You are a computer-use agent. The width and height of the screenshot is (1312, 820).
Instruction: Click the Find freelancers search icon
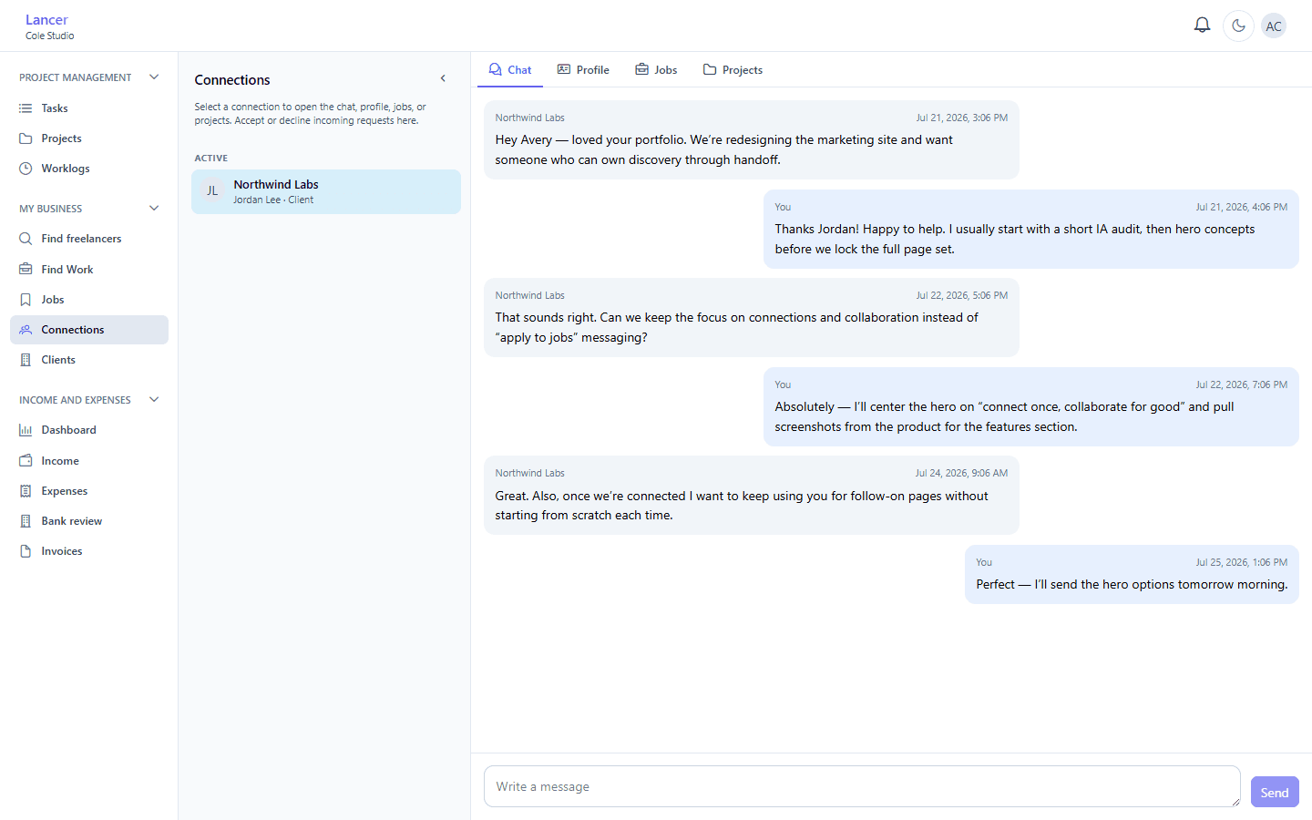click(x=26, y=239)
